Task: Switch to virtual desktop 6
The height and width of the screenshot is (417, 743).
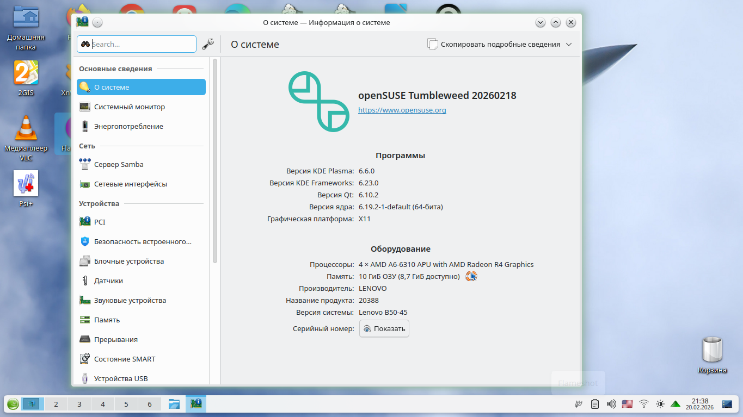Action: coord(150,404)
